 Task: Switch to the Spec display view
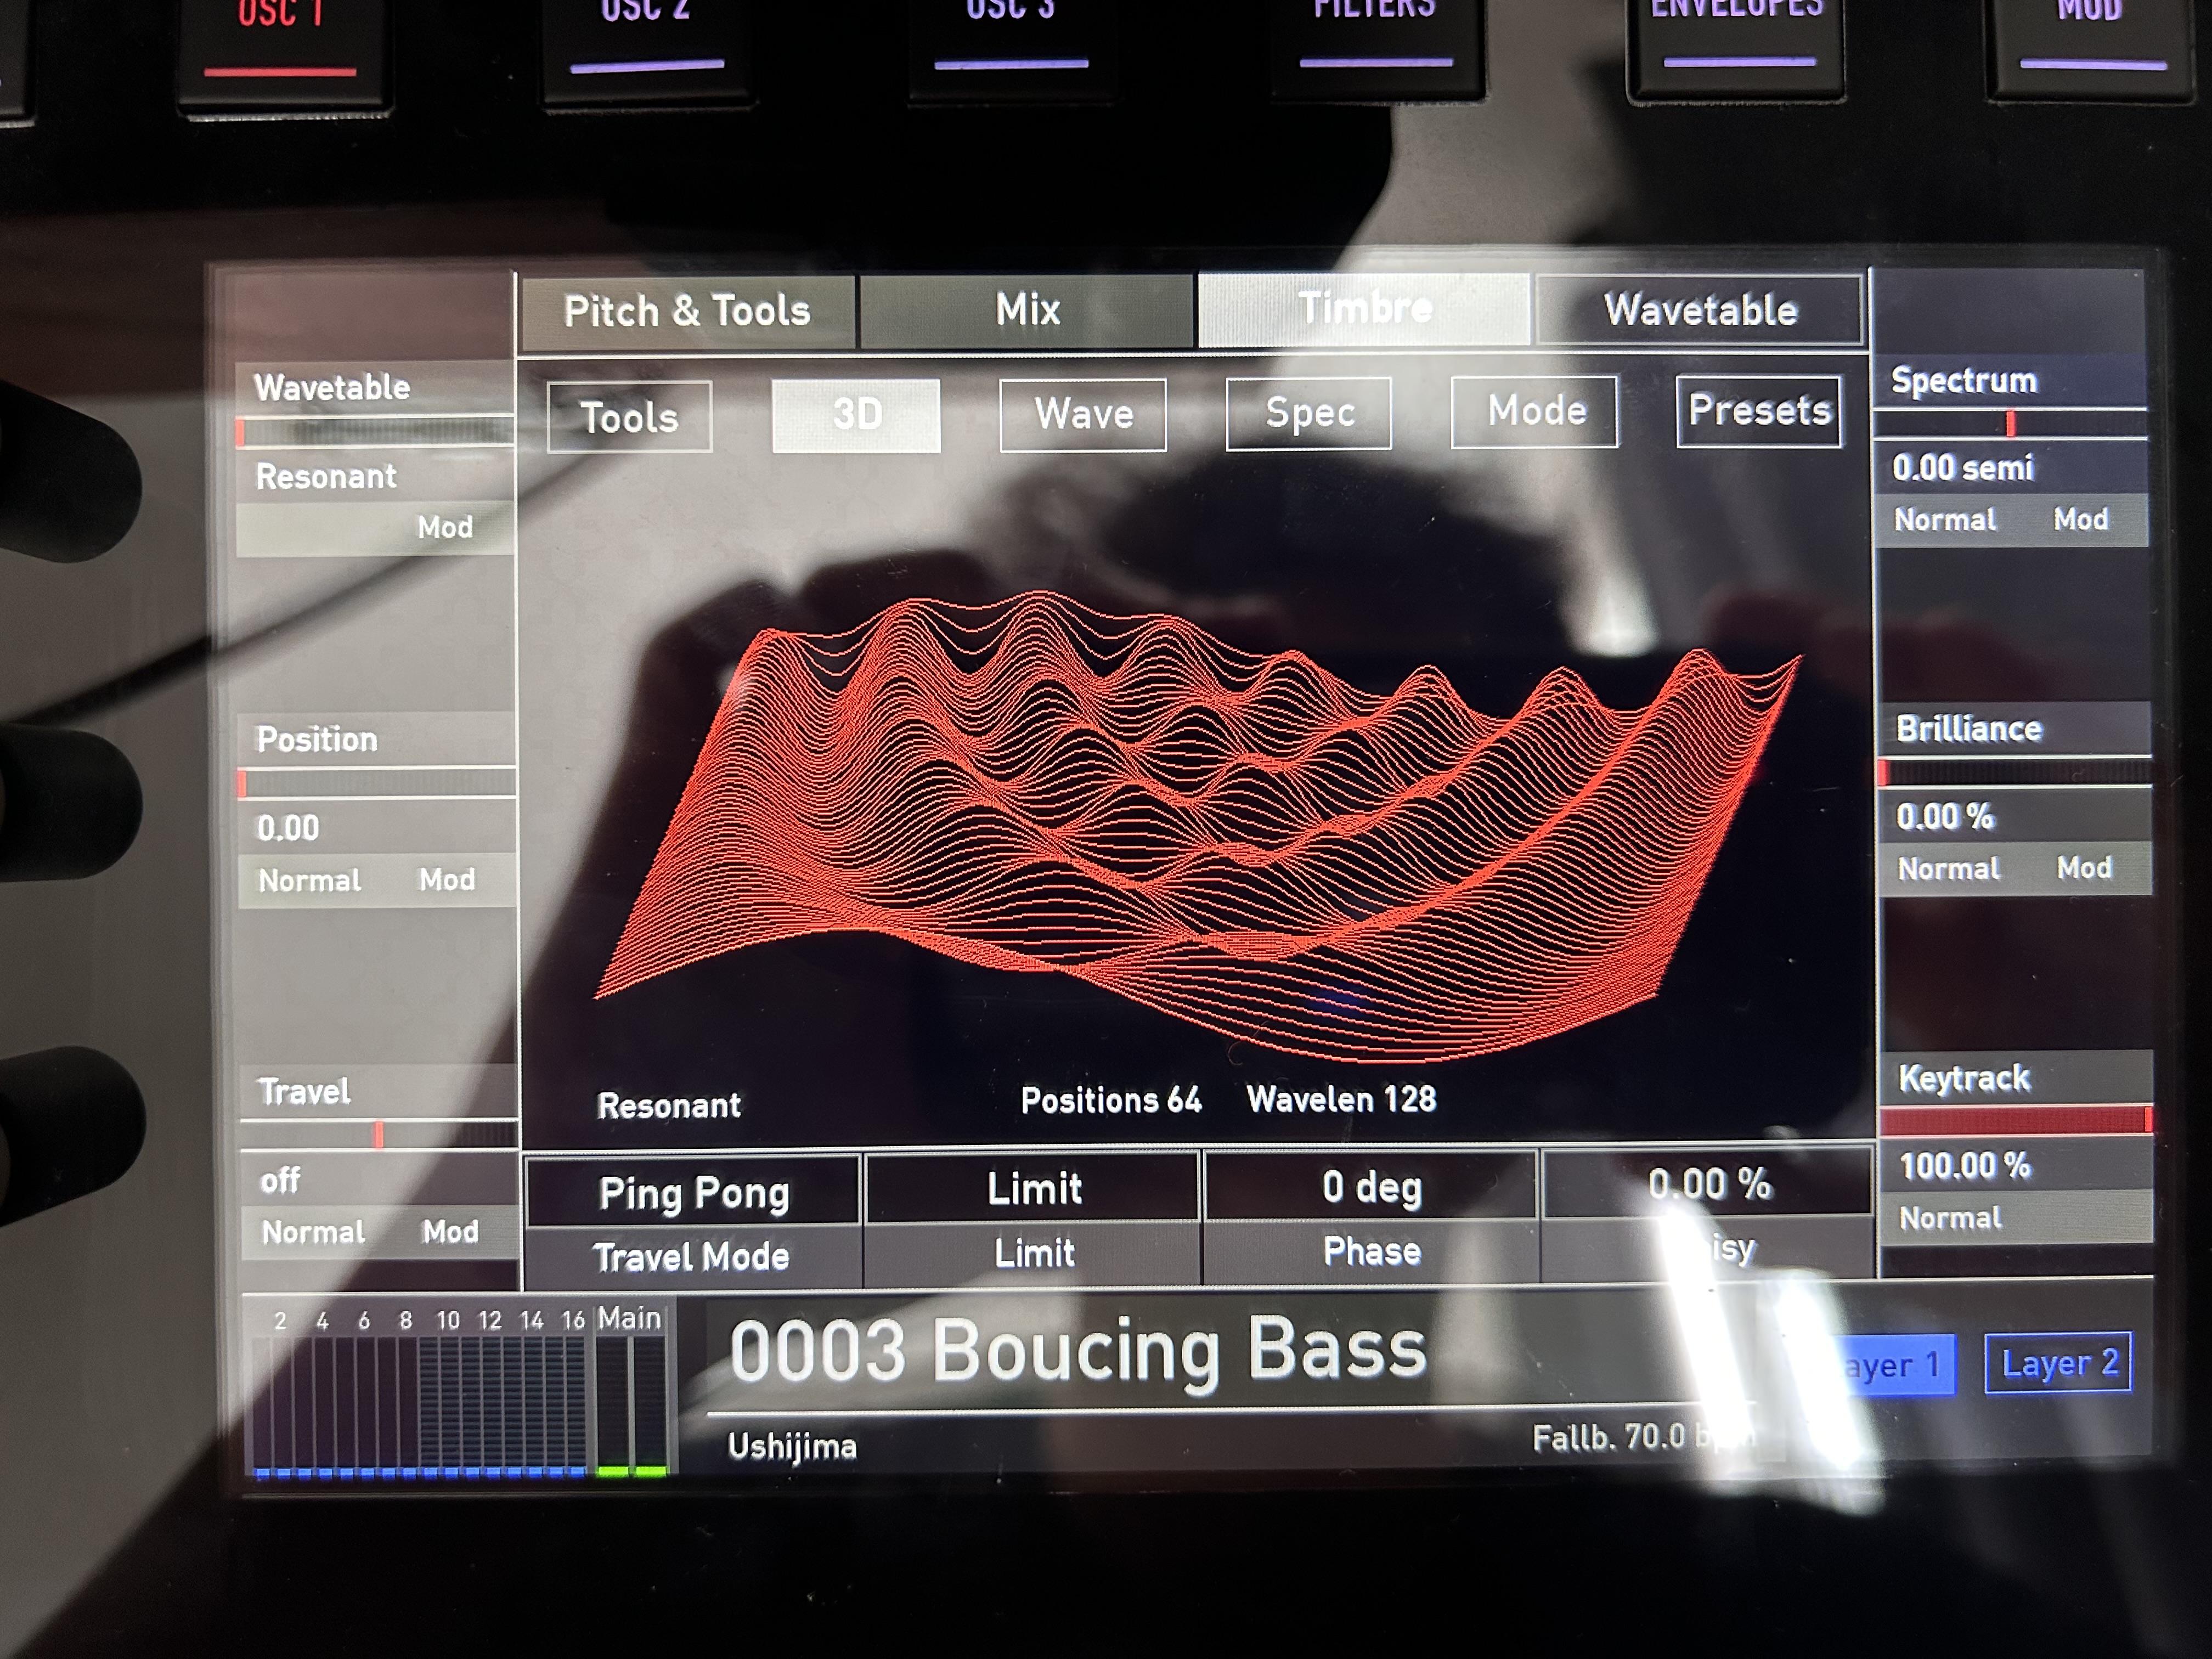1309,412
